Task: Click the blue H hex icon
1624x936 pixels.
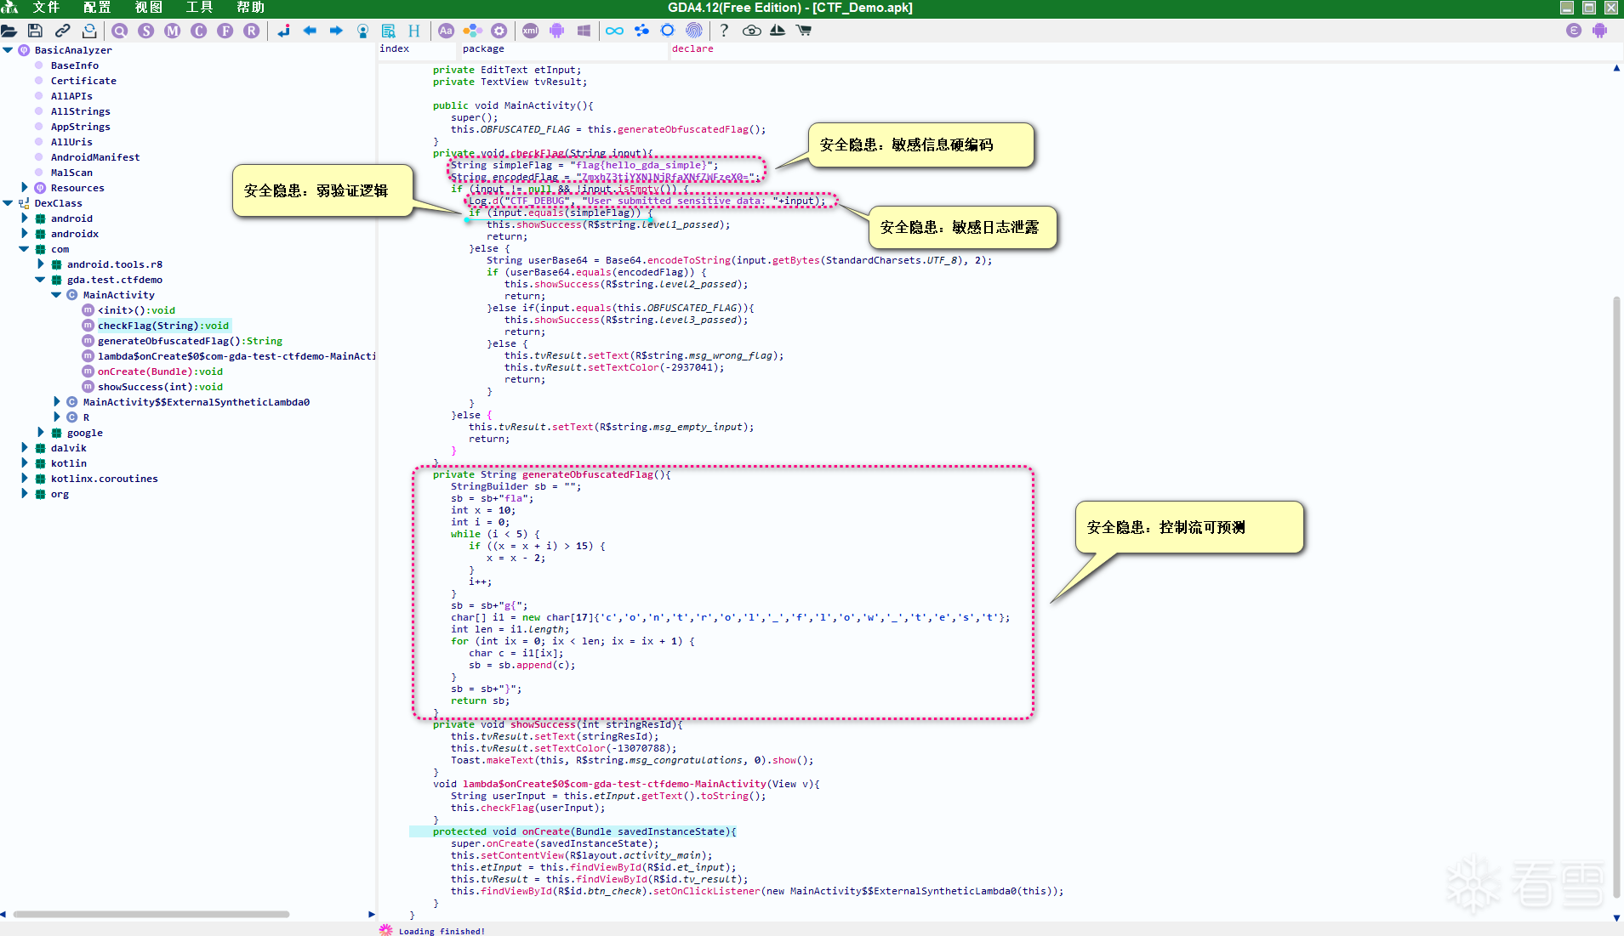Action: click(x=414, y=31)
